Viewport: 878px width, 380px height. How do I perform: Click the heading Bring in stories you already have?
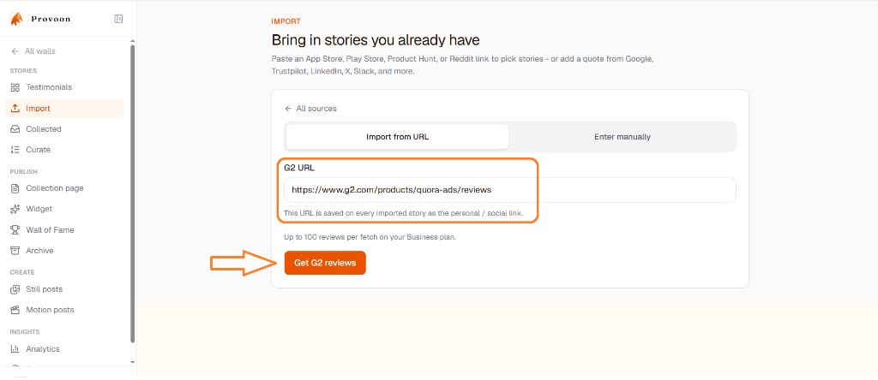pyautogui.click(x=376, y=40)
